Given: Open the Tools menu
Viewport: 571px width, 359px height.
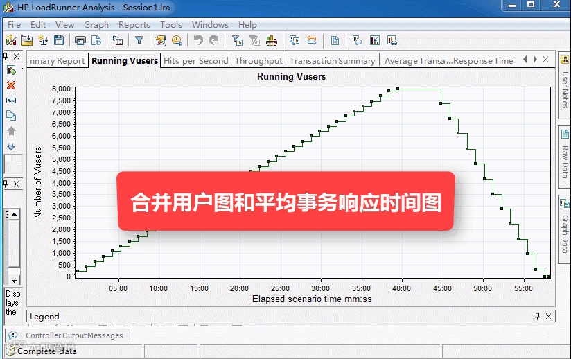Looking at the screenshot, I should [x=171, y=25].
